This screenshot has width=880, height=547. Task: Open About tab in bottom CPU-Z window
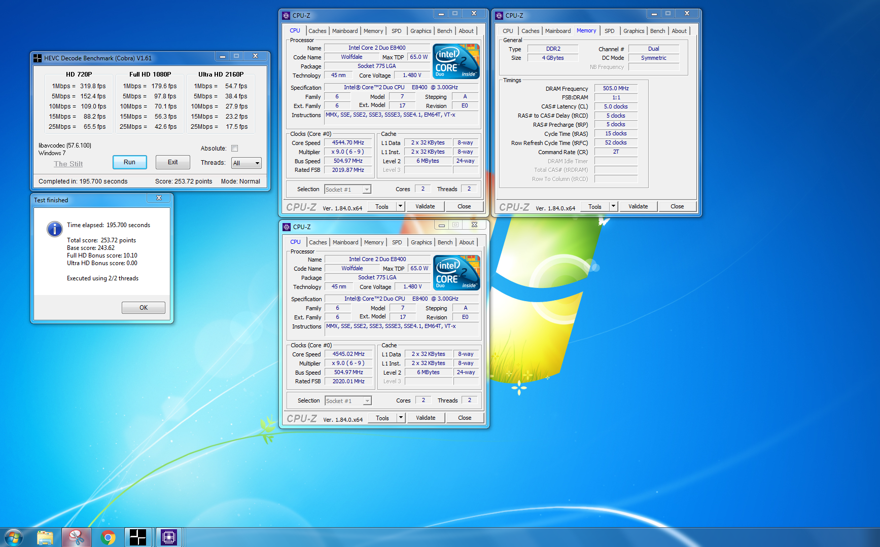[x=467, y=242]
